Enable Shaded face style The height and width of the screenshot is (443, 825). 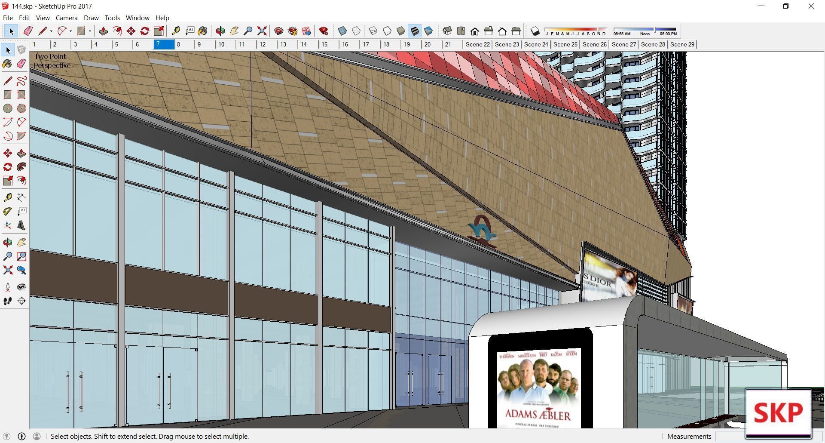pos(401,31)
